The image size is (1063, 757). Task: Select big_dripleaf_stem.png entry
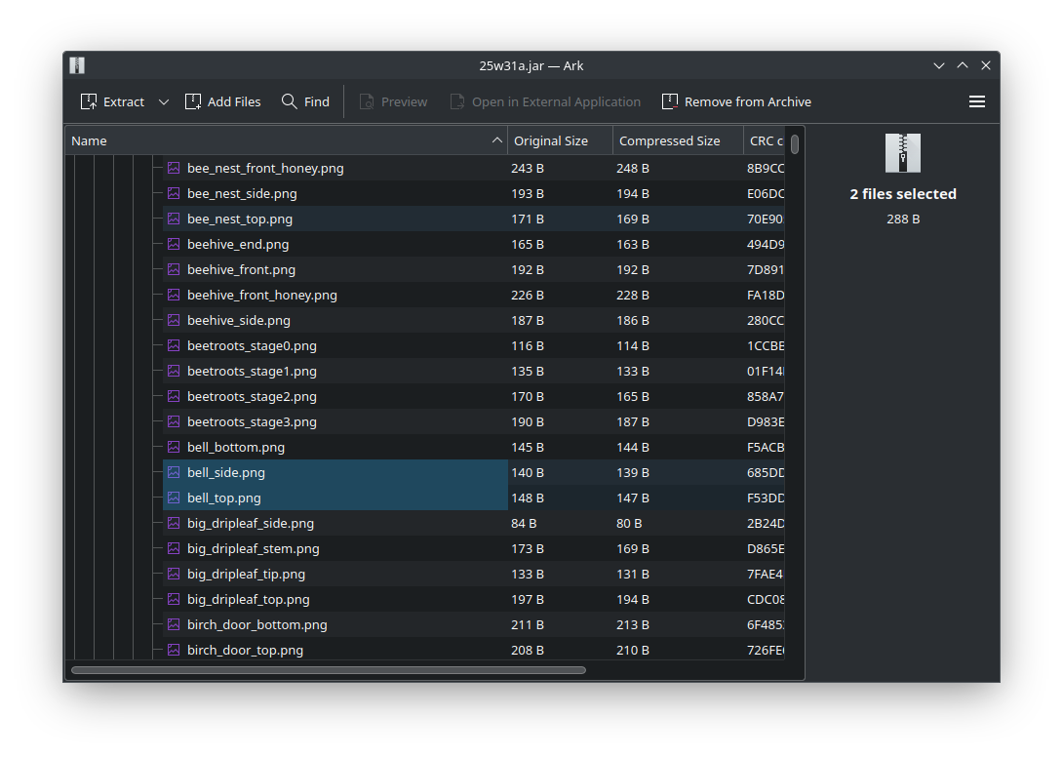[253, 548]
